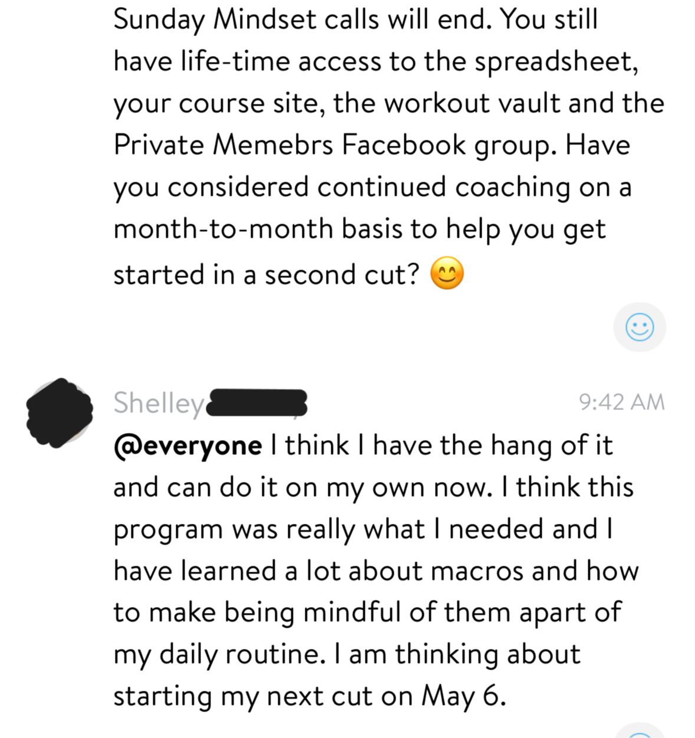The height and width of the screenshot is (738, 695).
Task: Click the sender name Shelley
Action: (158, 404)
